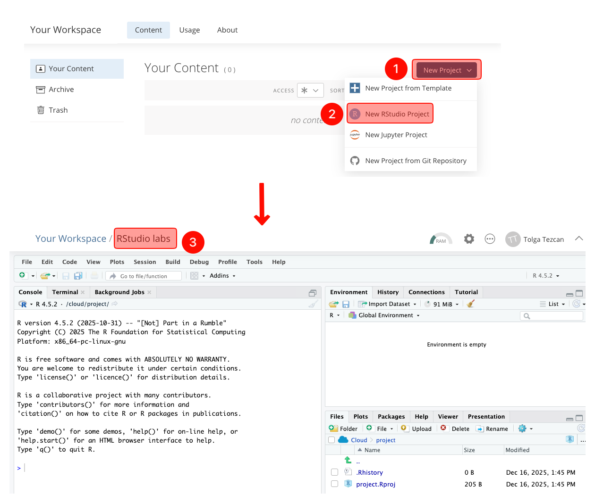Open the 91 MiB memory usage dropdown

[442, 304]
